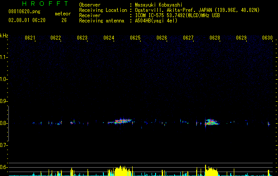Click the yellow power histogram peak near 0624

123,171
